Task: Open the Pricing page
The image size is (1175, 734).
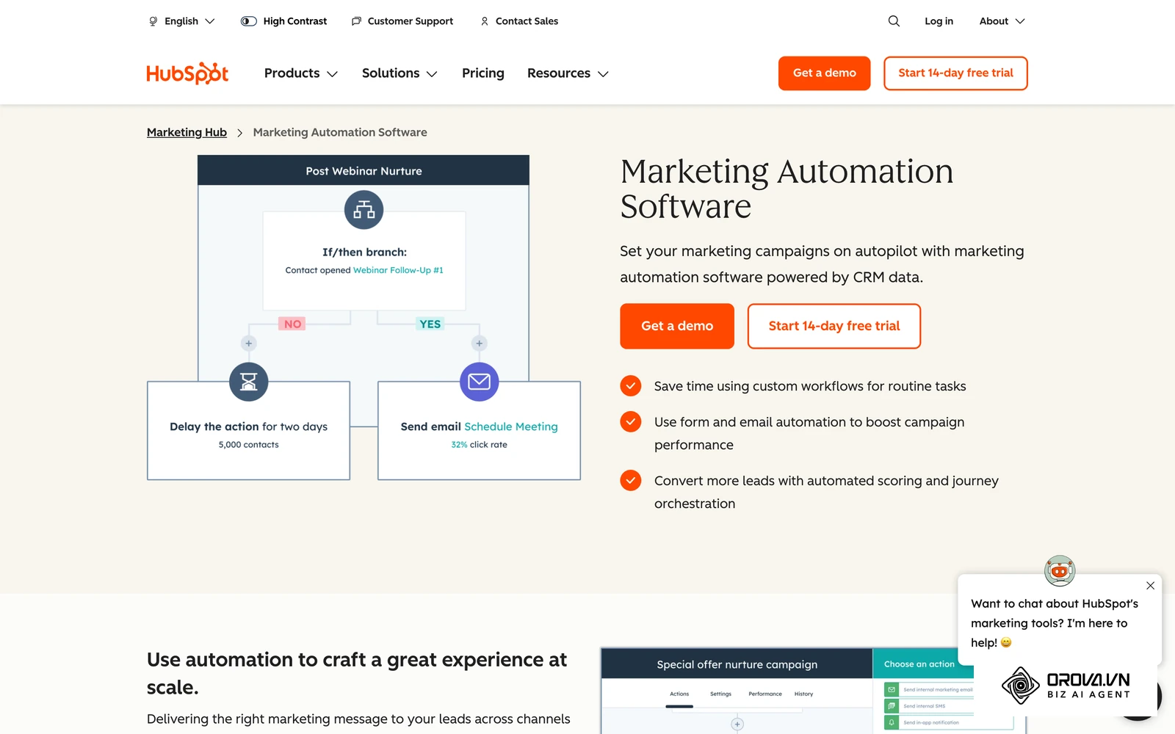Action: [483, 73]
